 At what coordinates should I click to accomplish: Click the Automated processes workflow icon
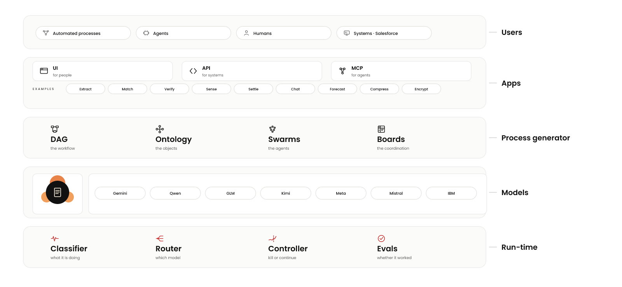[46, 33]
